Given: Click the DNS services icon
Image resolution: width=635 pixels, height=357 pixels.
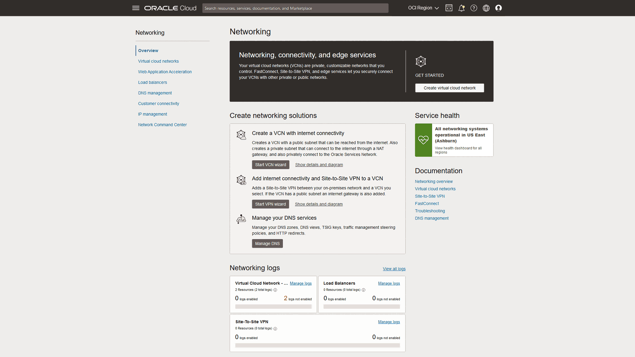Looking at the screenshot, I should point(241,219).
